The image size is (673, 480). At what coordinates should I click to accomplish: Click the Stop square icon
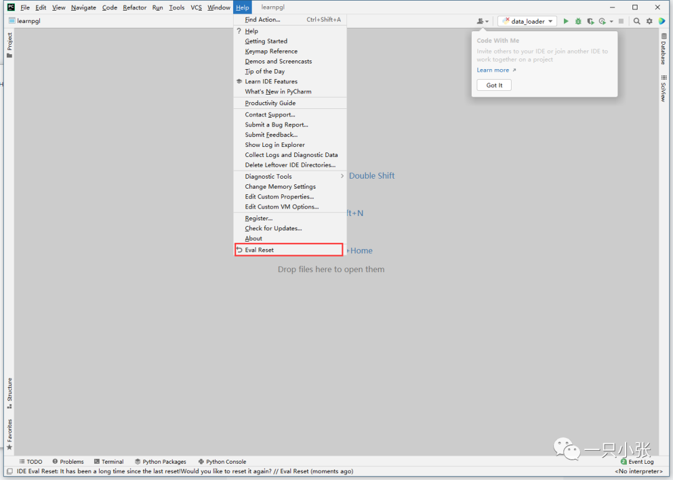tap(621, 21)
